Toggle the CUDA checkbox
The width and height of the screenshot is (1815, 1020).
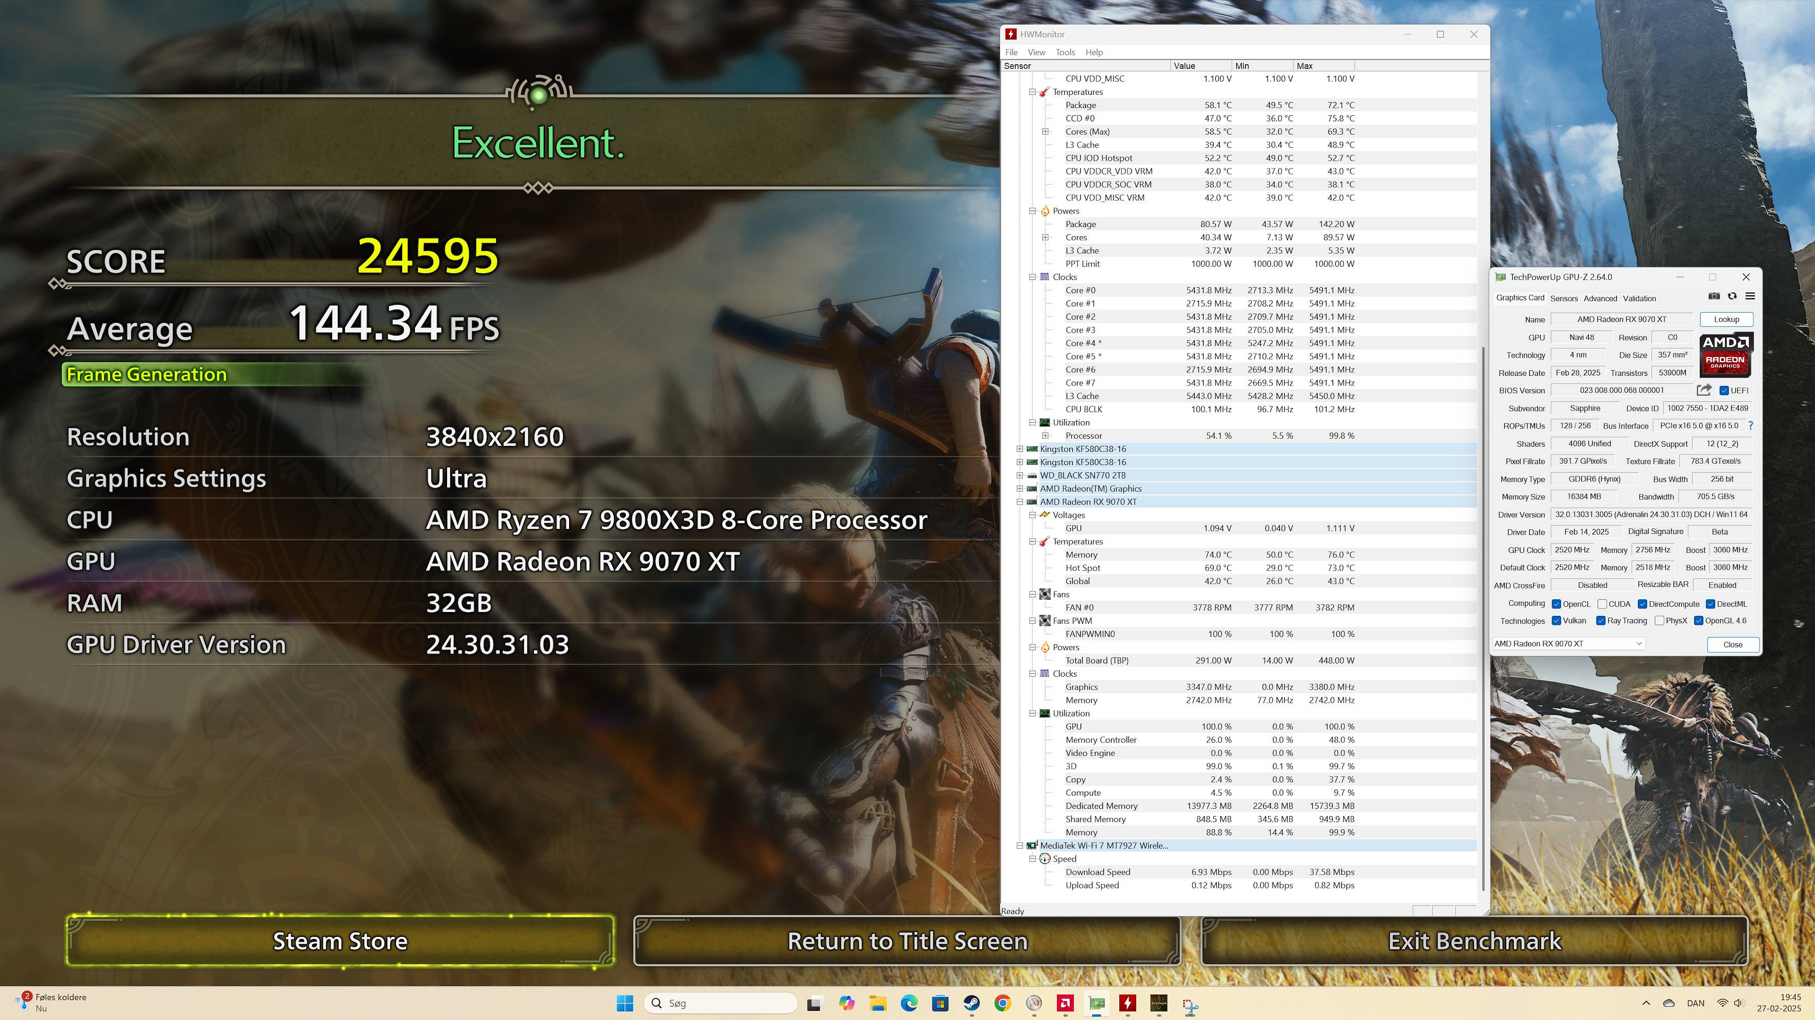(x=1602, y=604)
